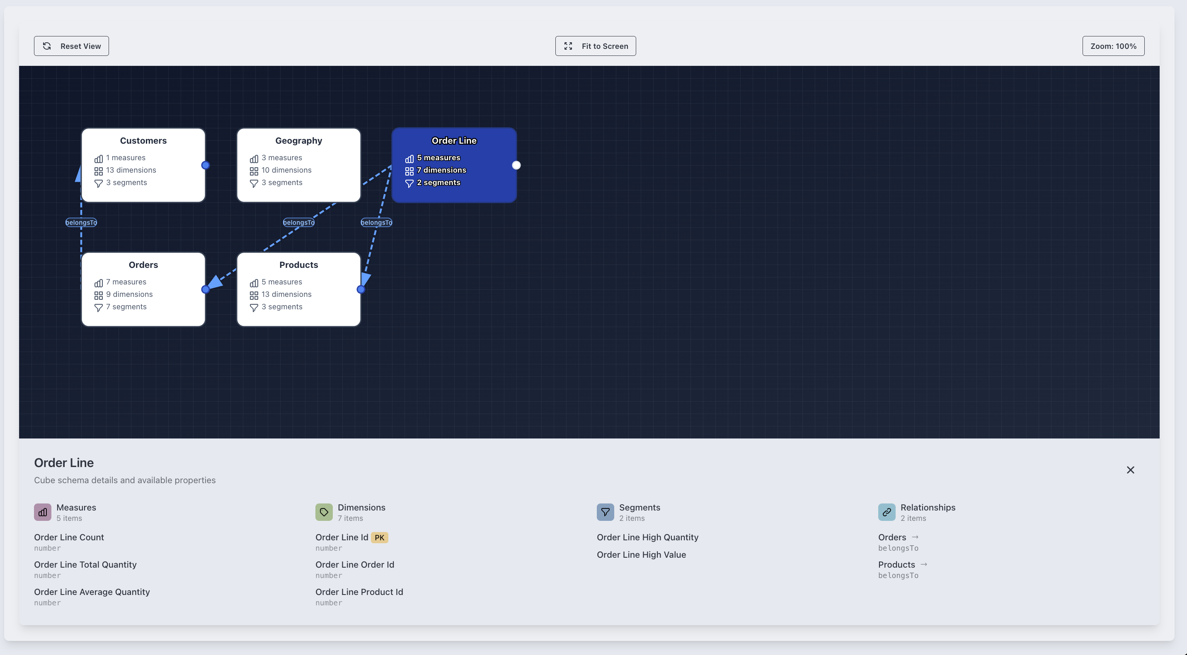
Task: Click the Products measures bar chart icon
Action: (x=254, y=283)
